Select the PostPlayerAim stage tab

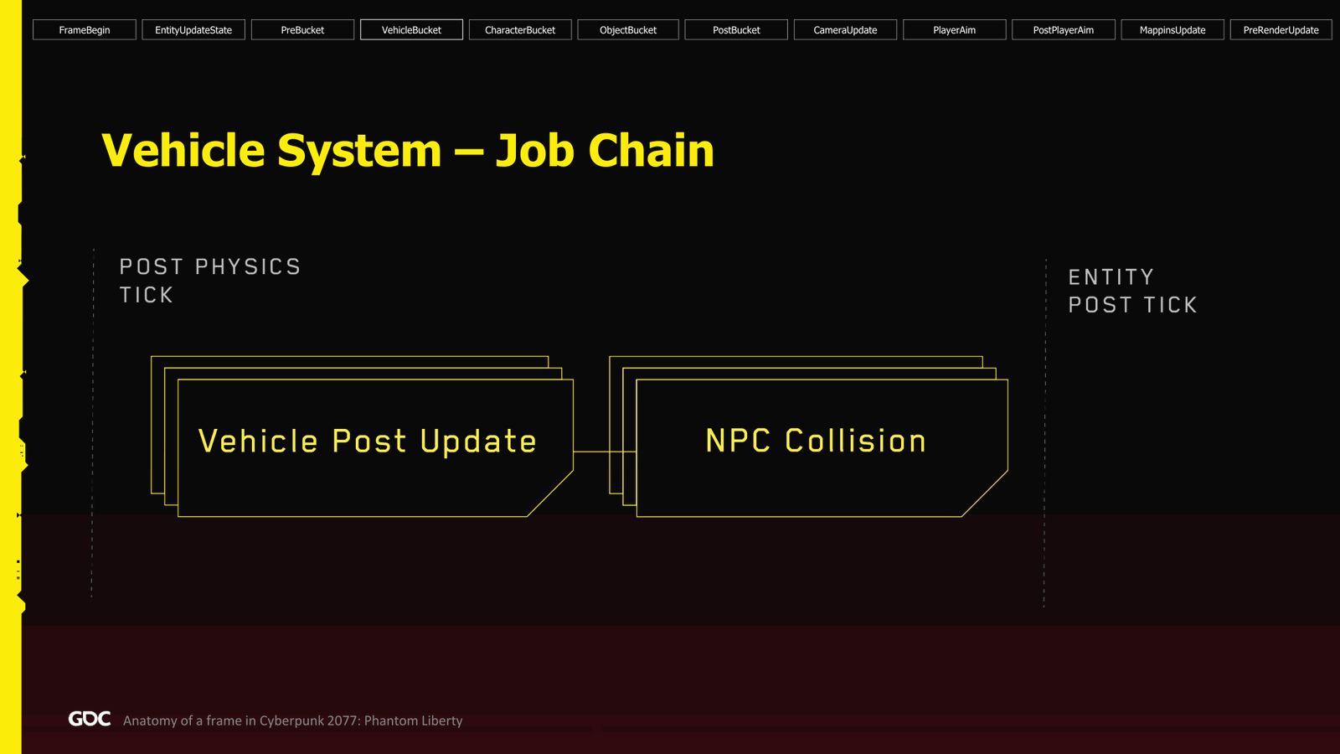pos(1063,30)
